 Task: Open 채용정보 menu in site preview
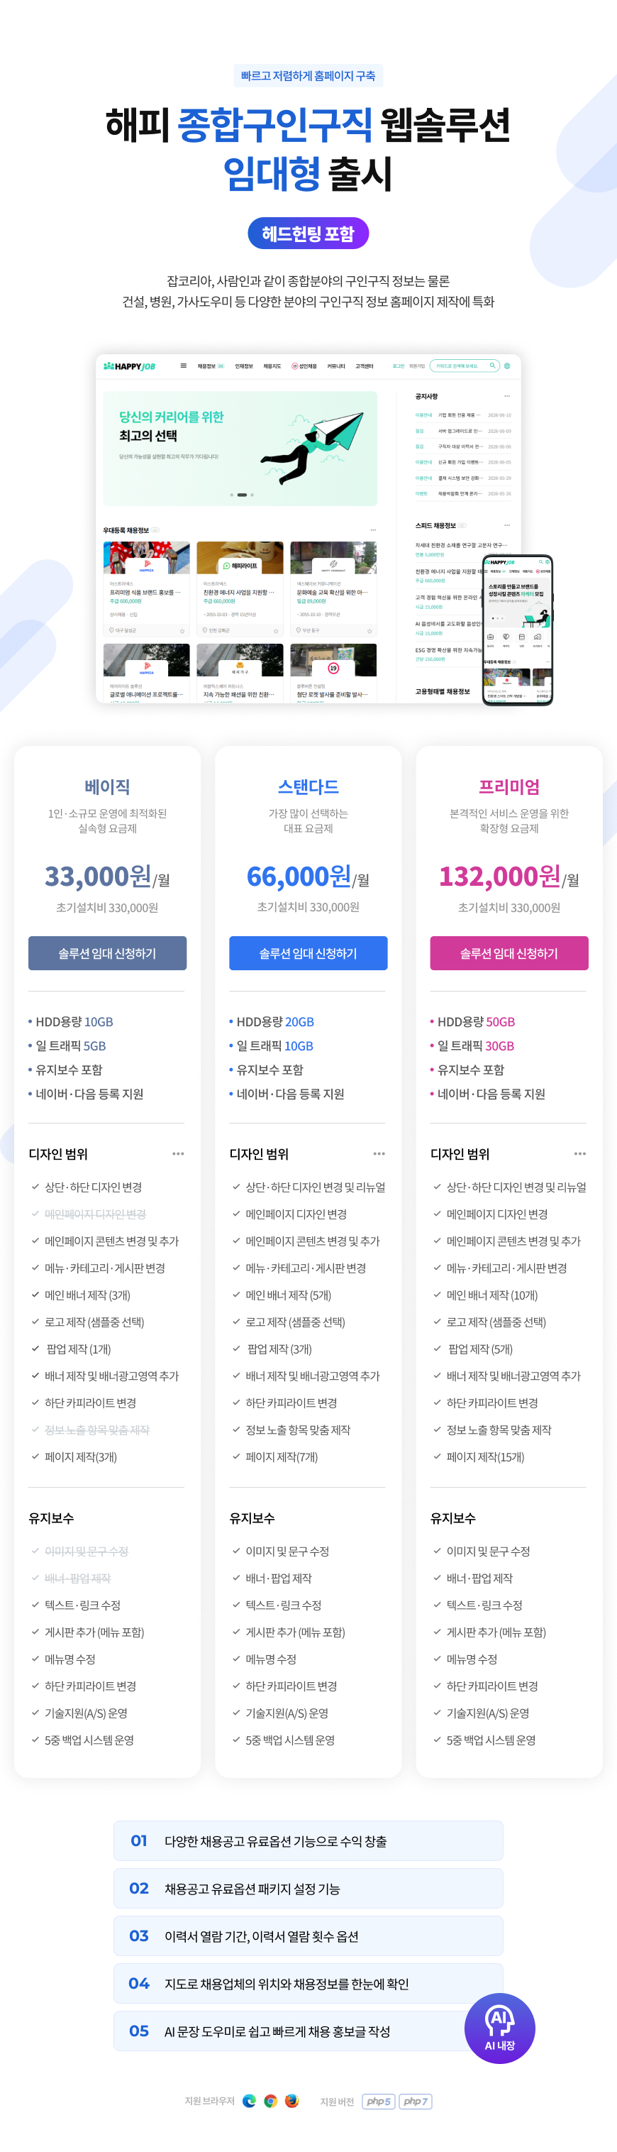click(206, 366)
